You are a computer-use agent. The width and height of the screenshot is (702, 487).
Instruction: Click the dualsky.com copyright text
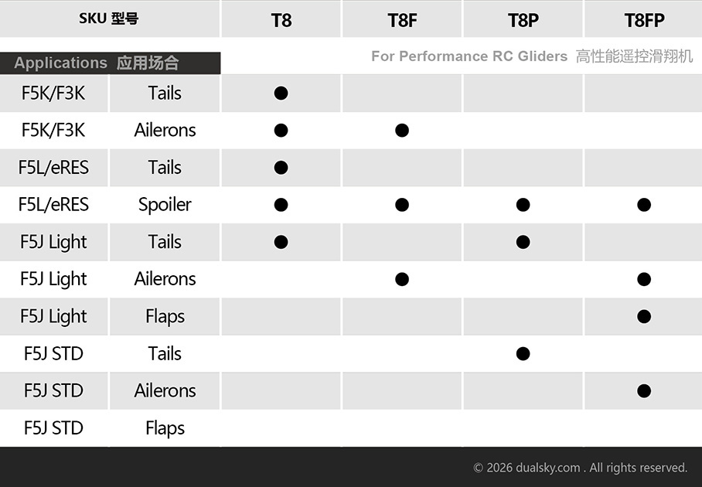pyautogui.click(x=580, y=468)
